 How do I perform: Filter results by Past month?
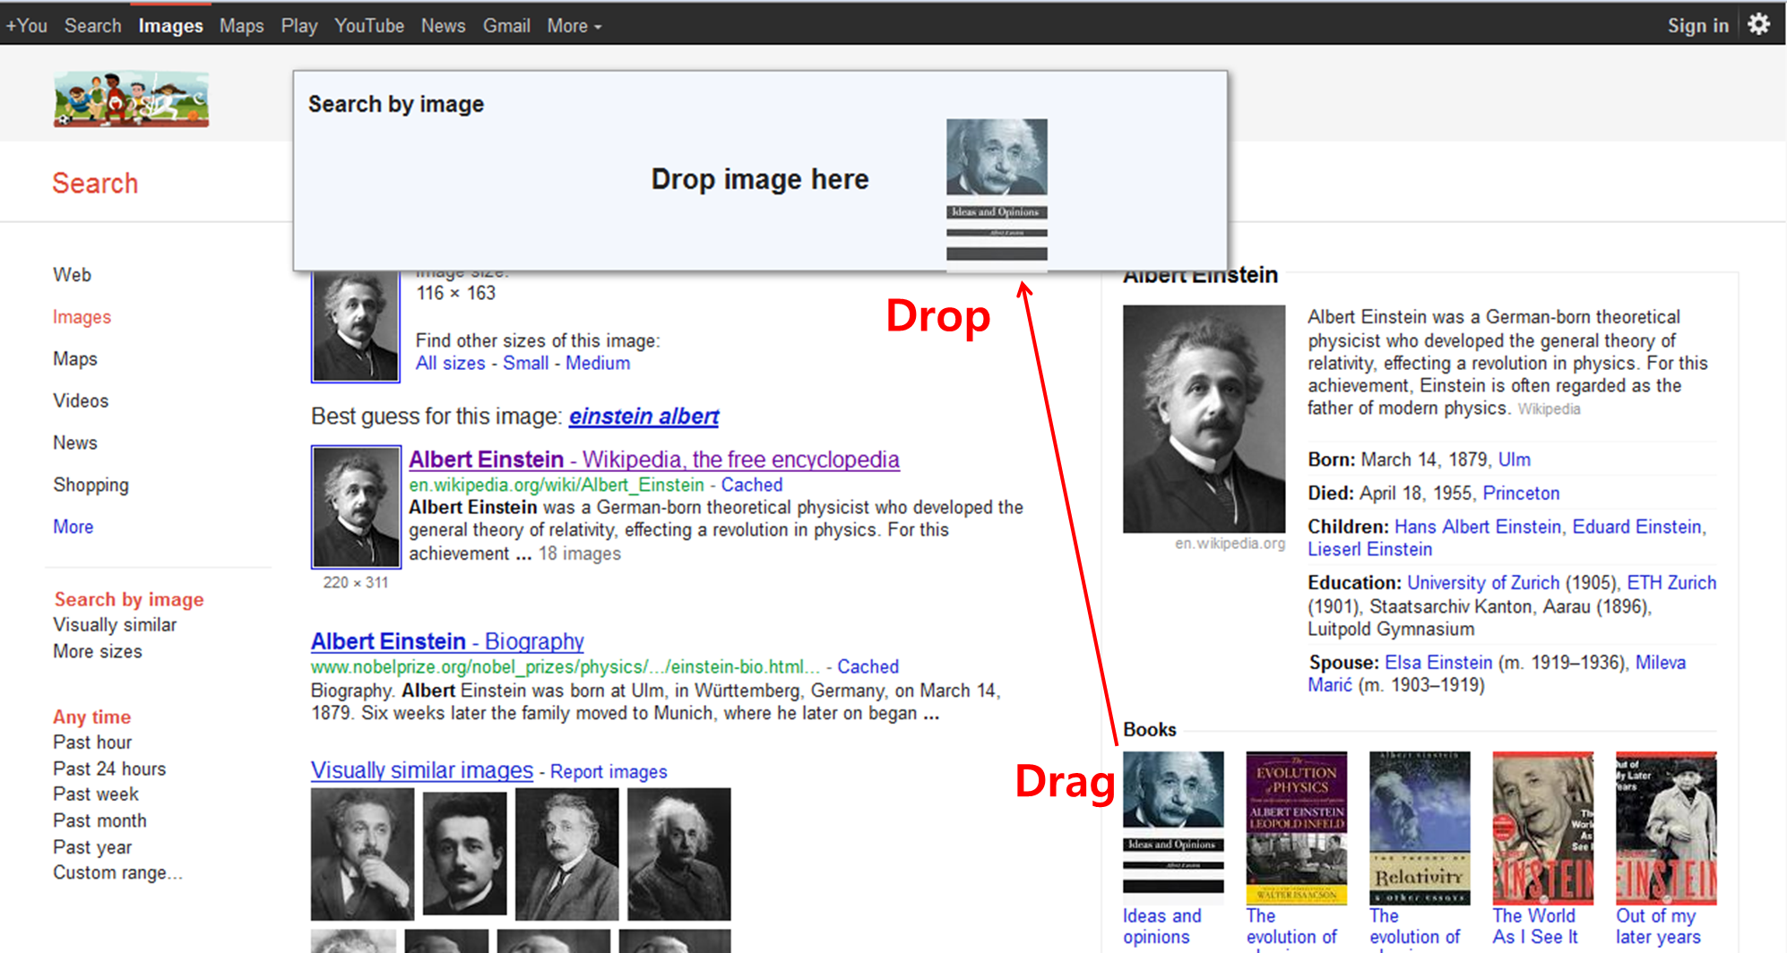point(99,821)
